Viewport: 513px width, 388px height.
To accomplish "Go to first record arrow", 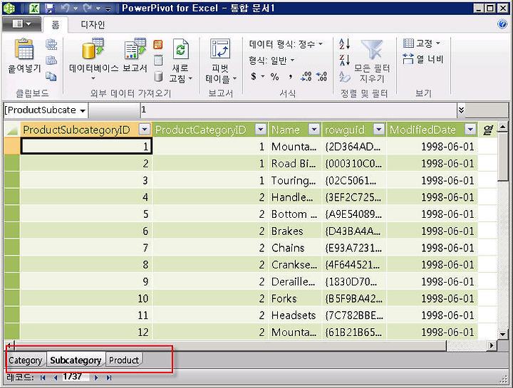I will (x=43, y=378).
